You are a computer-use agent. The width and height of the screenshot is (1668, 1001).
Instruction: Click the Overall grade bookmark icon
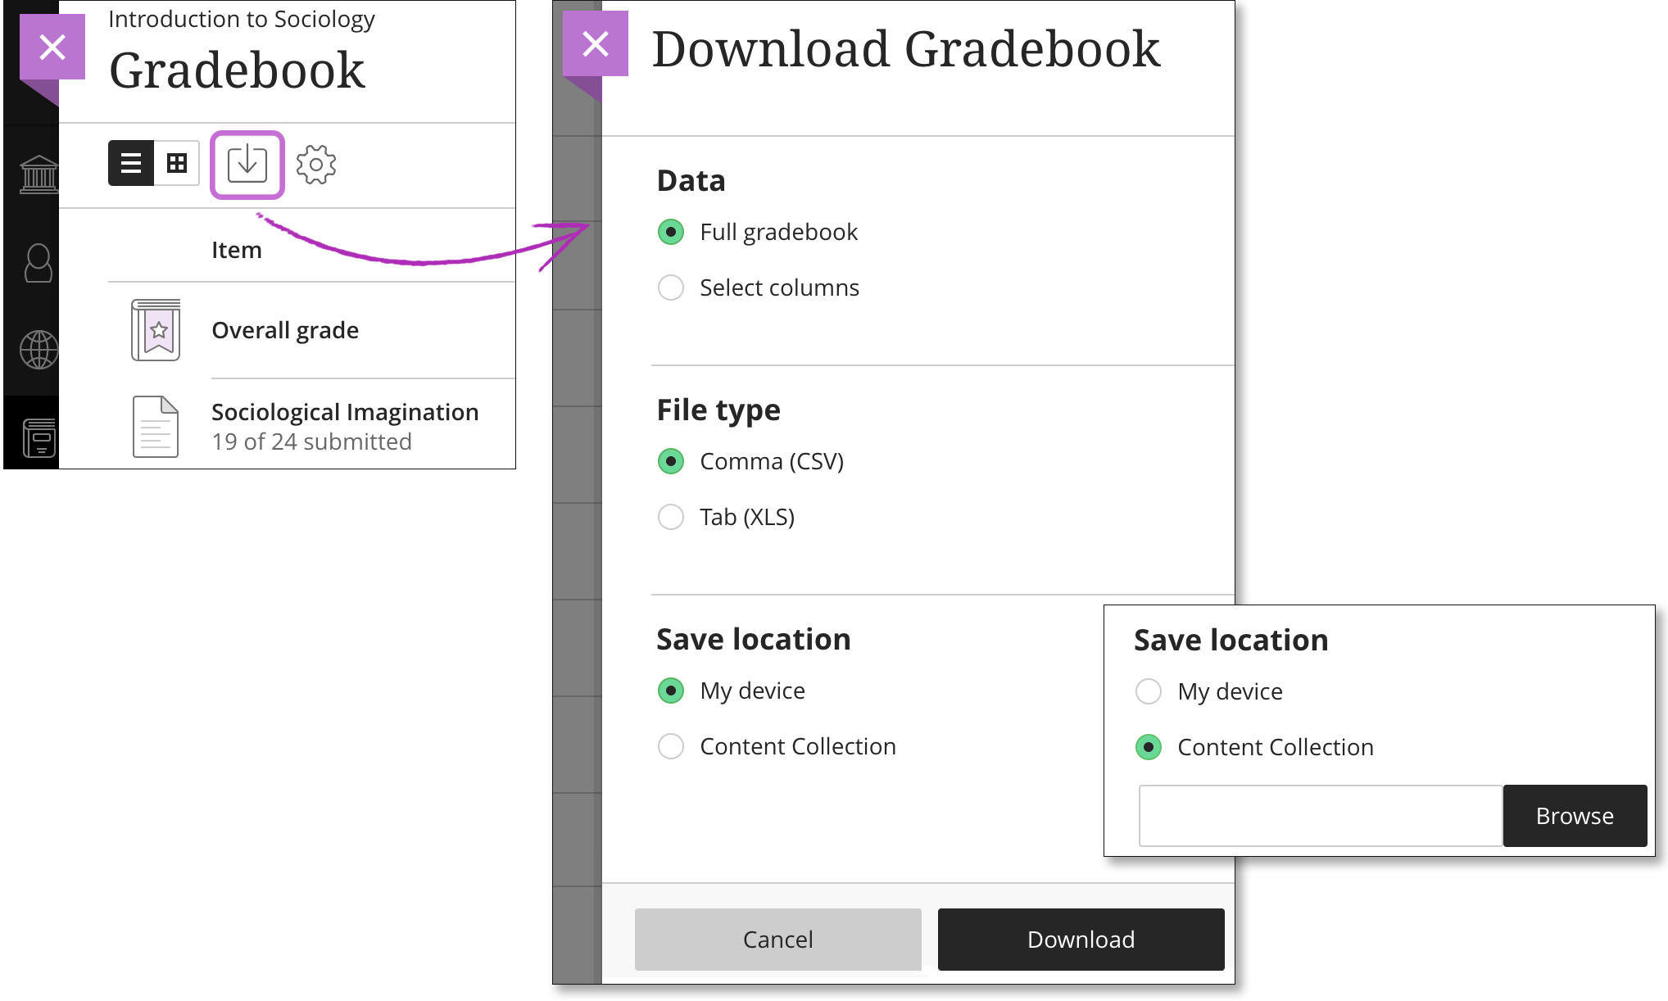[154, 330]
